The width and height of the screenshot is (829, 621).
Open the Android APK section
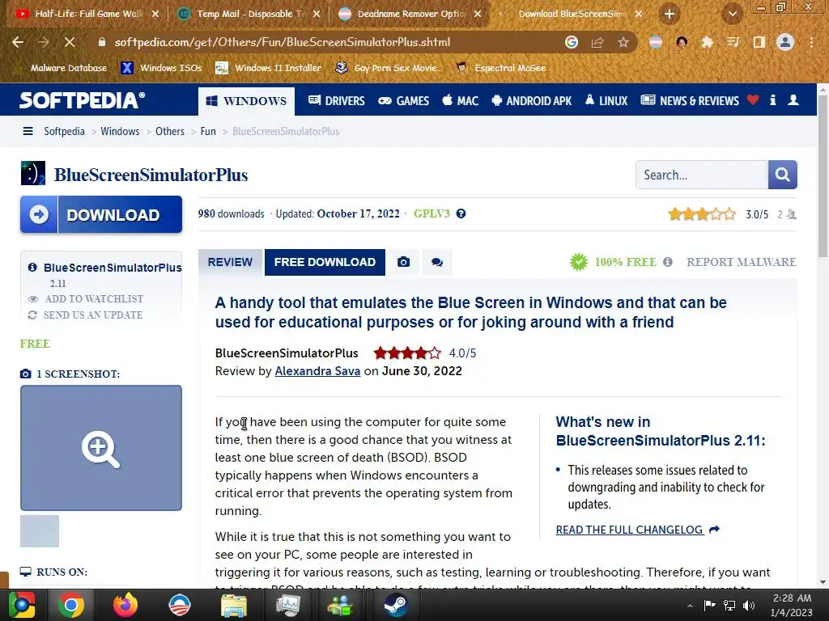point(531,100)
